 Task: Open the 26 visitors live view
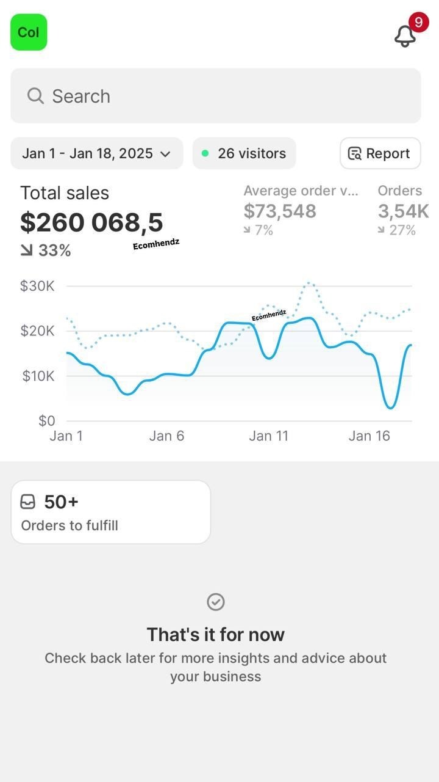click(x=244, y=153)
